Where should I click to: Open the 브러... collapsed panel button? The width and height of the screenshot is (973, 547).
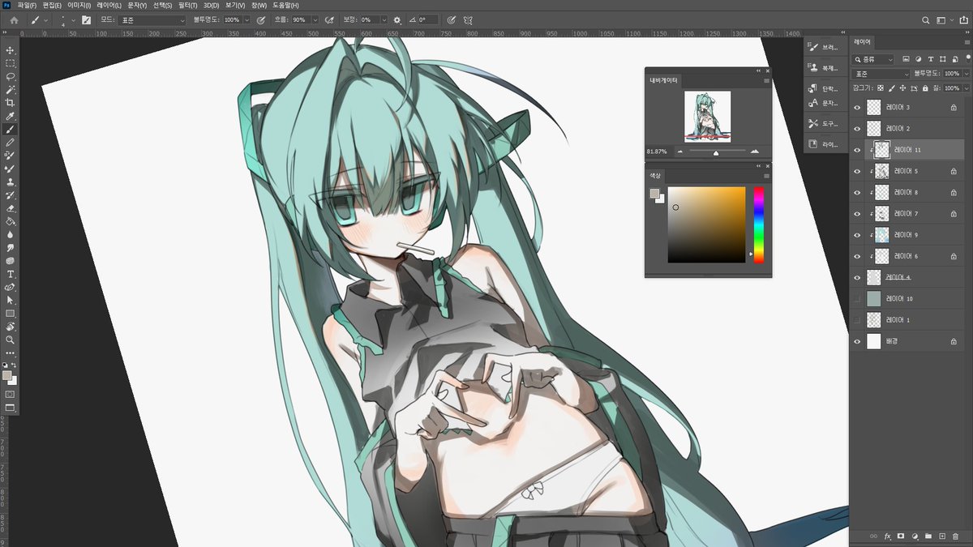pos(822,47)
